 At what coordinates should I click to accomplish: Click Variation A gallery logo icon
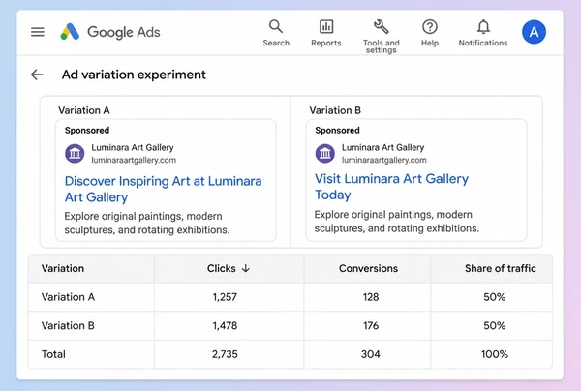75,153
